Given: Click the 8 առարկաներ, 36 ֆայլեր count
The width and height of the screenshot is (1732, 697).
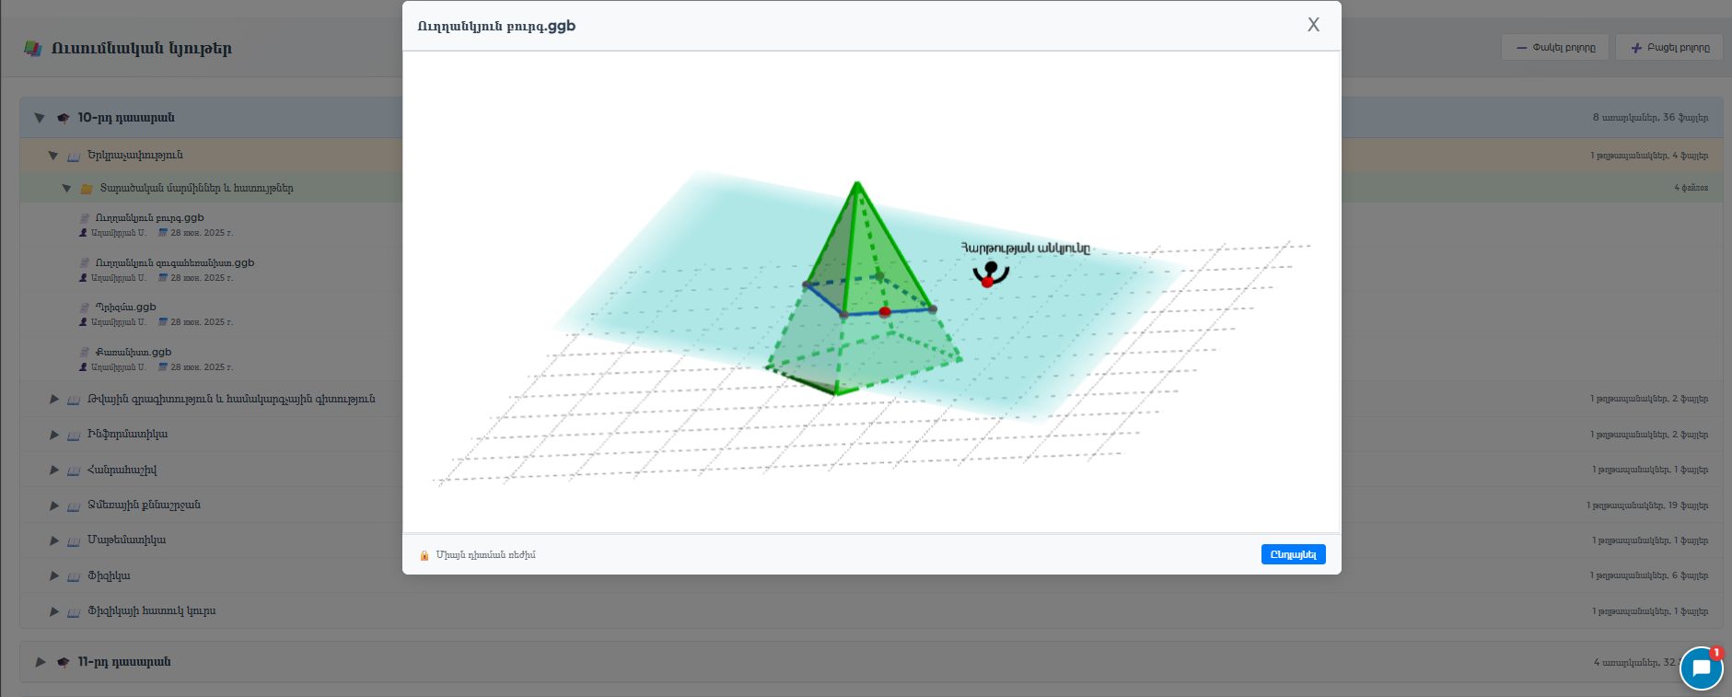Looking at the screenshot, I should [x=1650, y=118].
